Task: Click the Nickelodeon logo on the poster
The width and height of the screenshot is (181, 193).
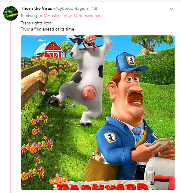Action: [58, 180]
